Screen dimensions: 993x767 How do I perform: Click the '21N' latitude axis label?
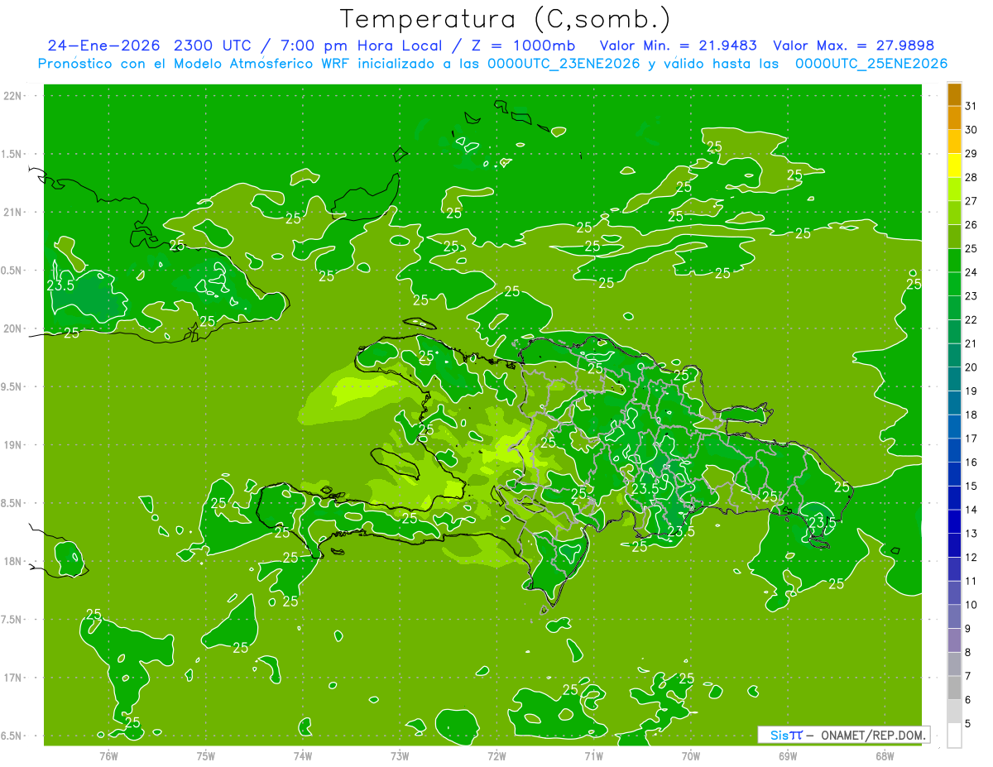(12, 212)
